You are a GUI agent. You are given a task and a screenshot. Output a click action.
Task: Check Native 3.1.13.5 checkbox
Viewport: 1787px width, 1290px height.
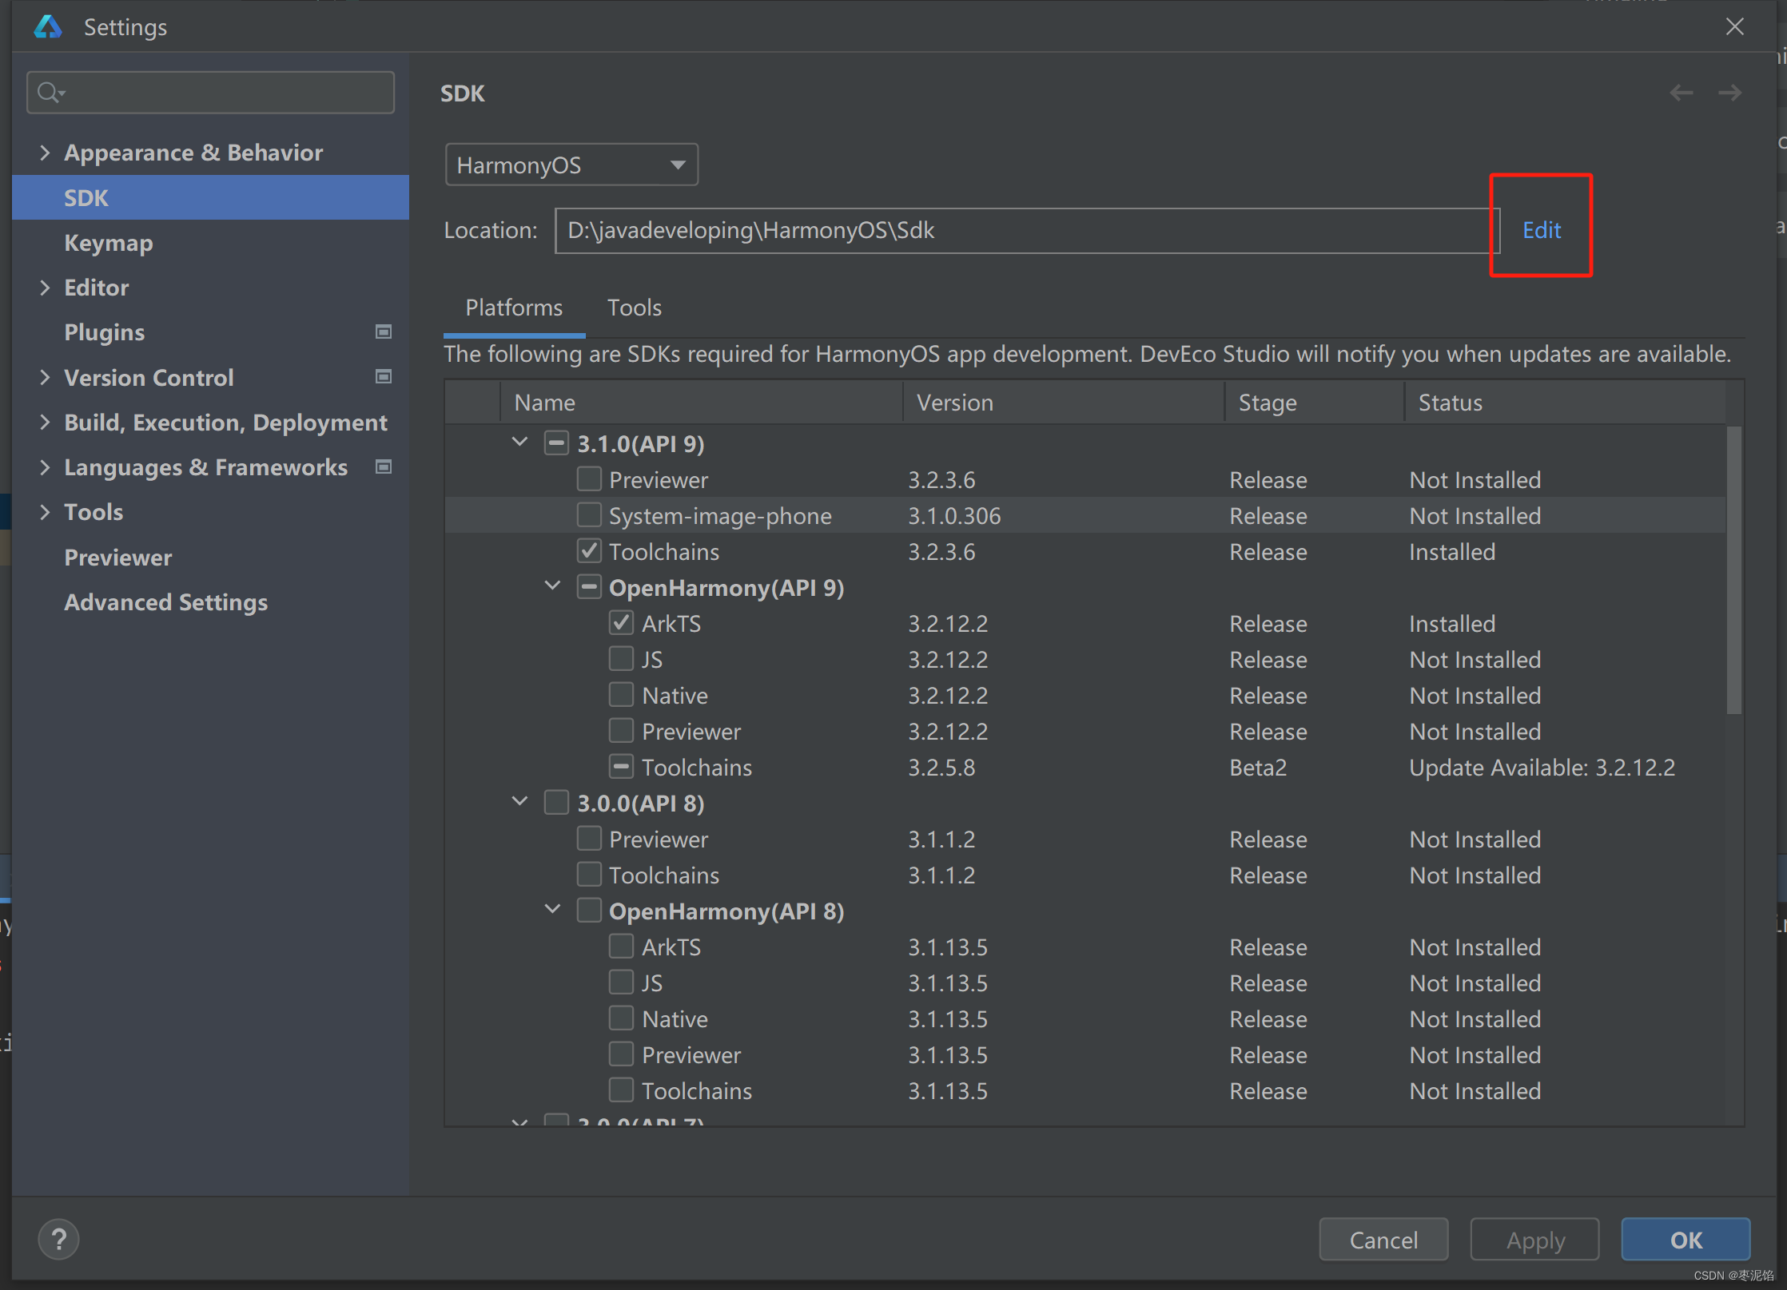(621, 1018)
